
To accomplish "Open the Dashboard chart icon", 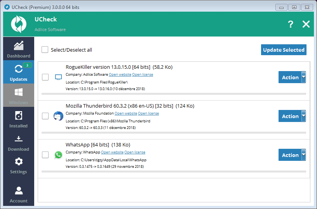I will tap(18, 45).
